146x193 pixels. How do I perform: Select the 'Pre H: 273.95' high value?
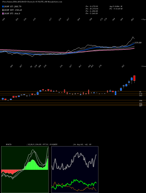(92, 9)
